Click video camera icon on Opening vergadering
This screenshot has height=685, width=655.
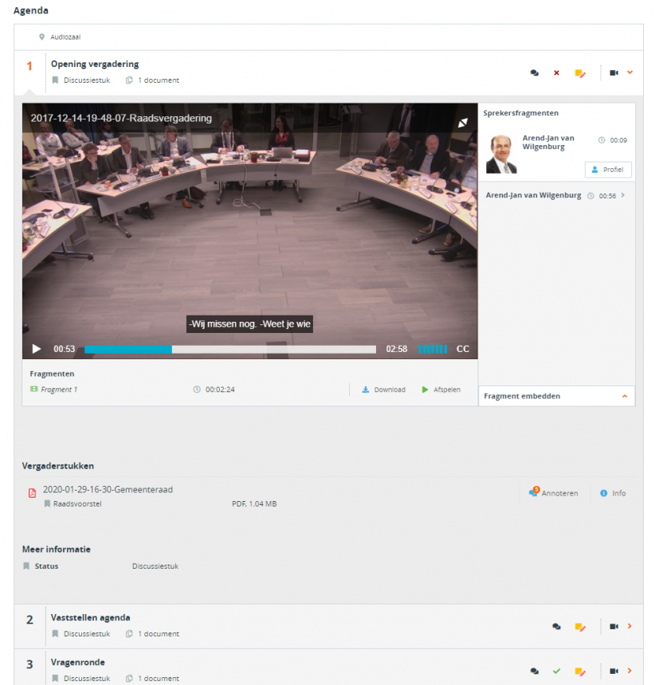tap(614, 73)
